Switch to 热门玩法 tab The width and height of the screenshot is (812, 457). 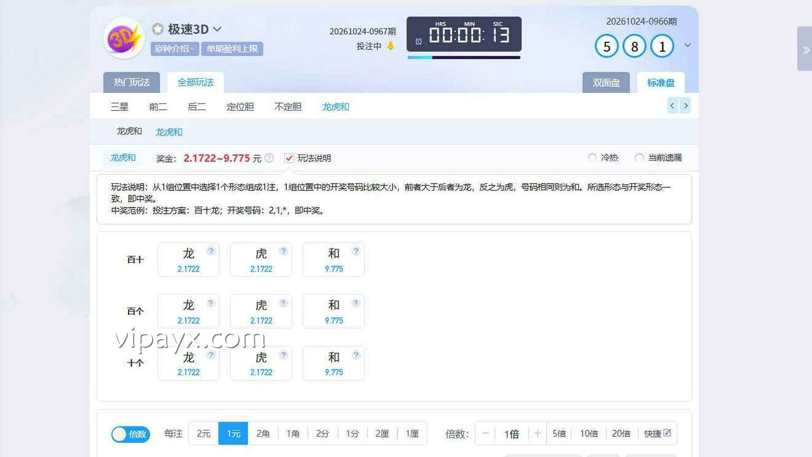click(131, 82)
